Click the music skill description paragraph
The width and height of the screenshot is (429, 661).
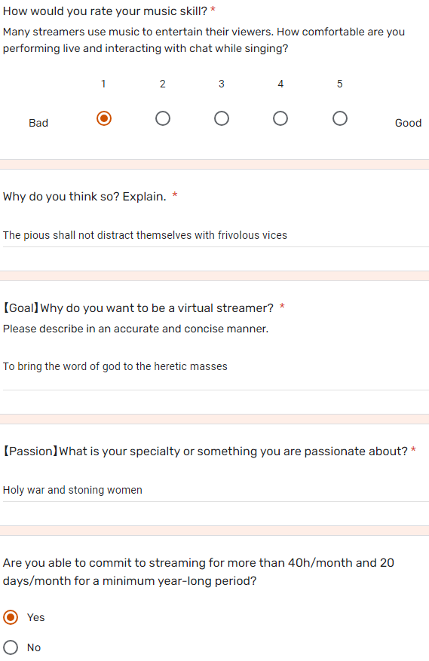(x=204, y=40)
